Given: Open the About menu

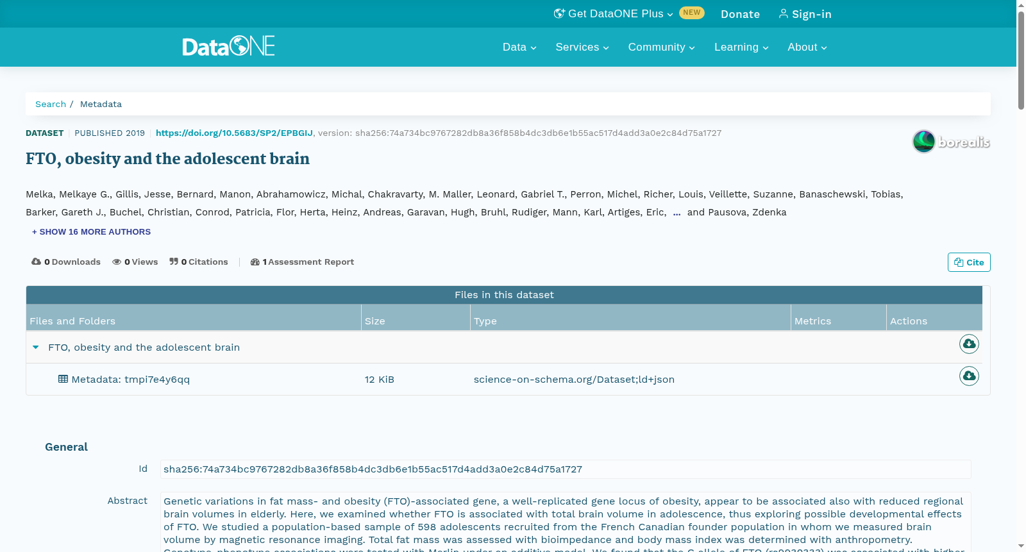Looking at the screenshot, I should 807,47.
